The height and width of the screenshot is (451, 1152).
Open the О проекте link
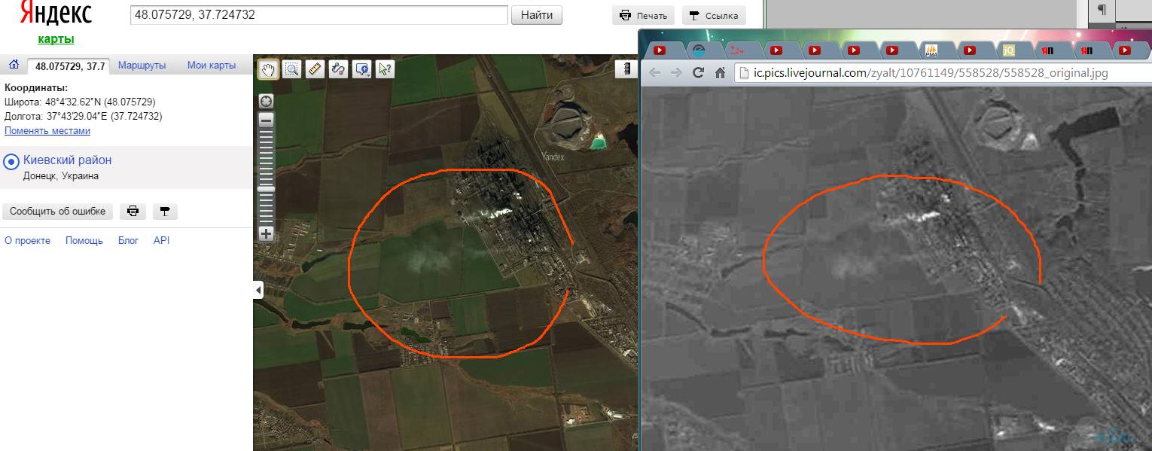click(x=28, y=240)
